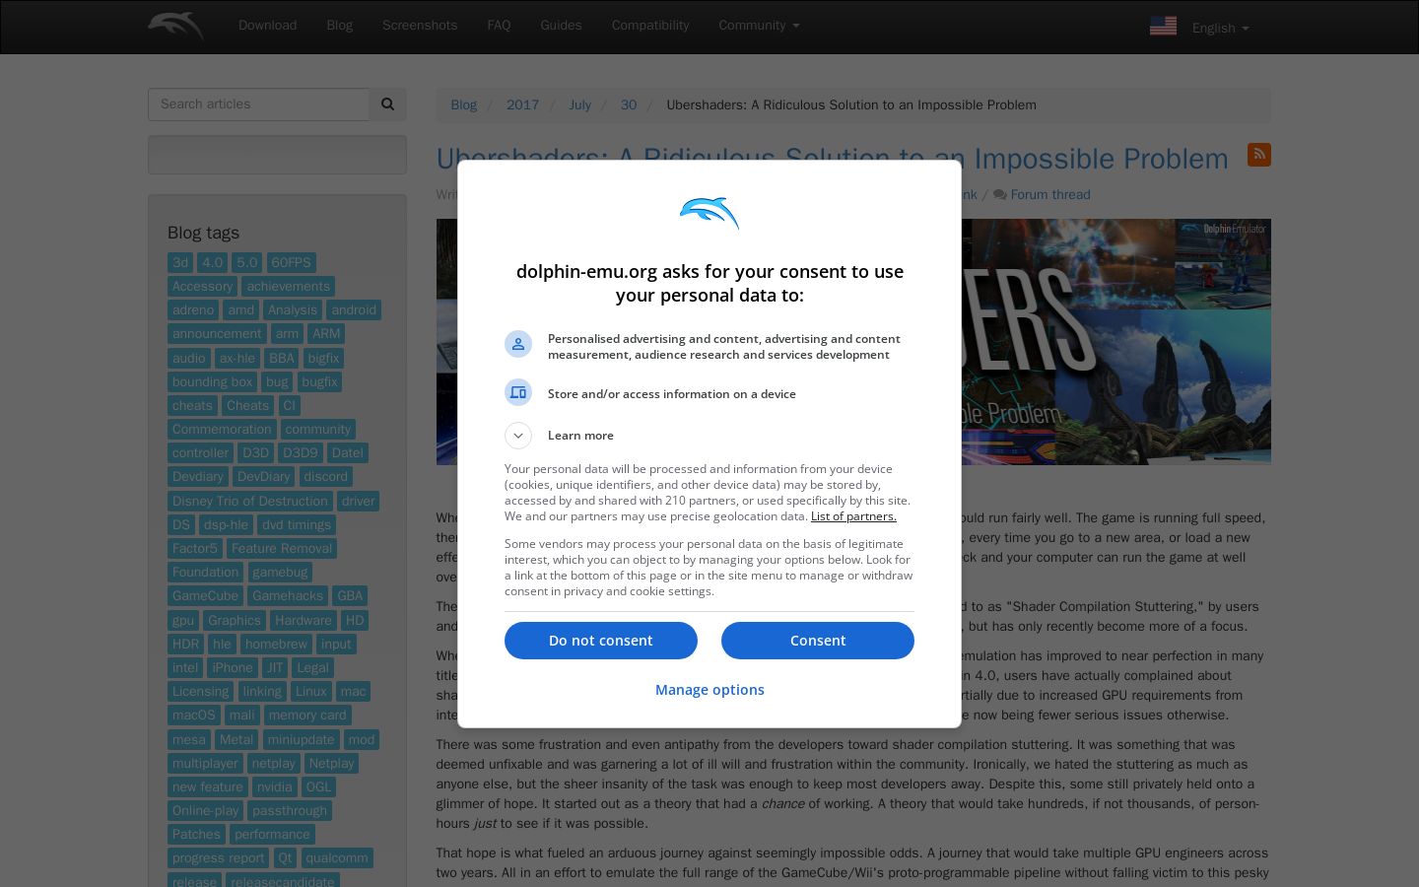Open the Screenshots page
Screen dimensions: 1419x887
point(420,26)
